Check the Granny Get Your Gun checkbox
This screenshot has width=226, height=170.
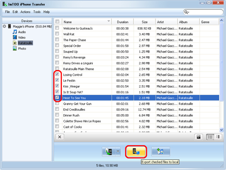click(x=57, y=103)
